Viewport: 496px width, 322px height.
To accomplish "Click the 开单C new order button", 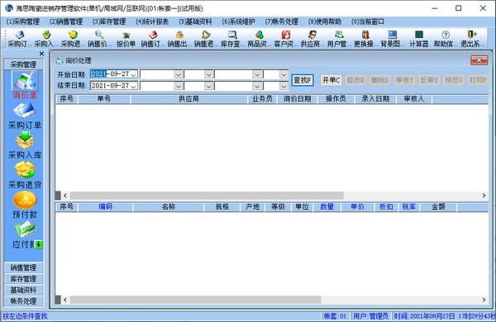I will [331, 80].
